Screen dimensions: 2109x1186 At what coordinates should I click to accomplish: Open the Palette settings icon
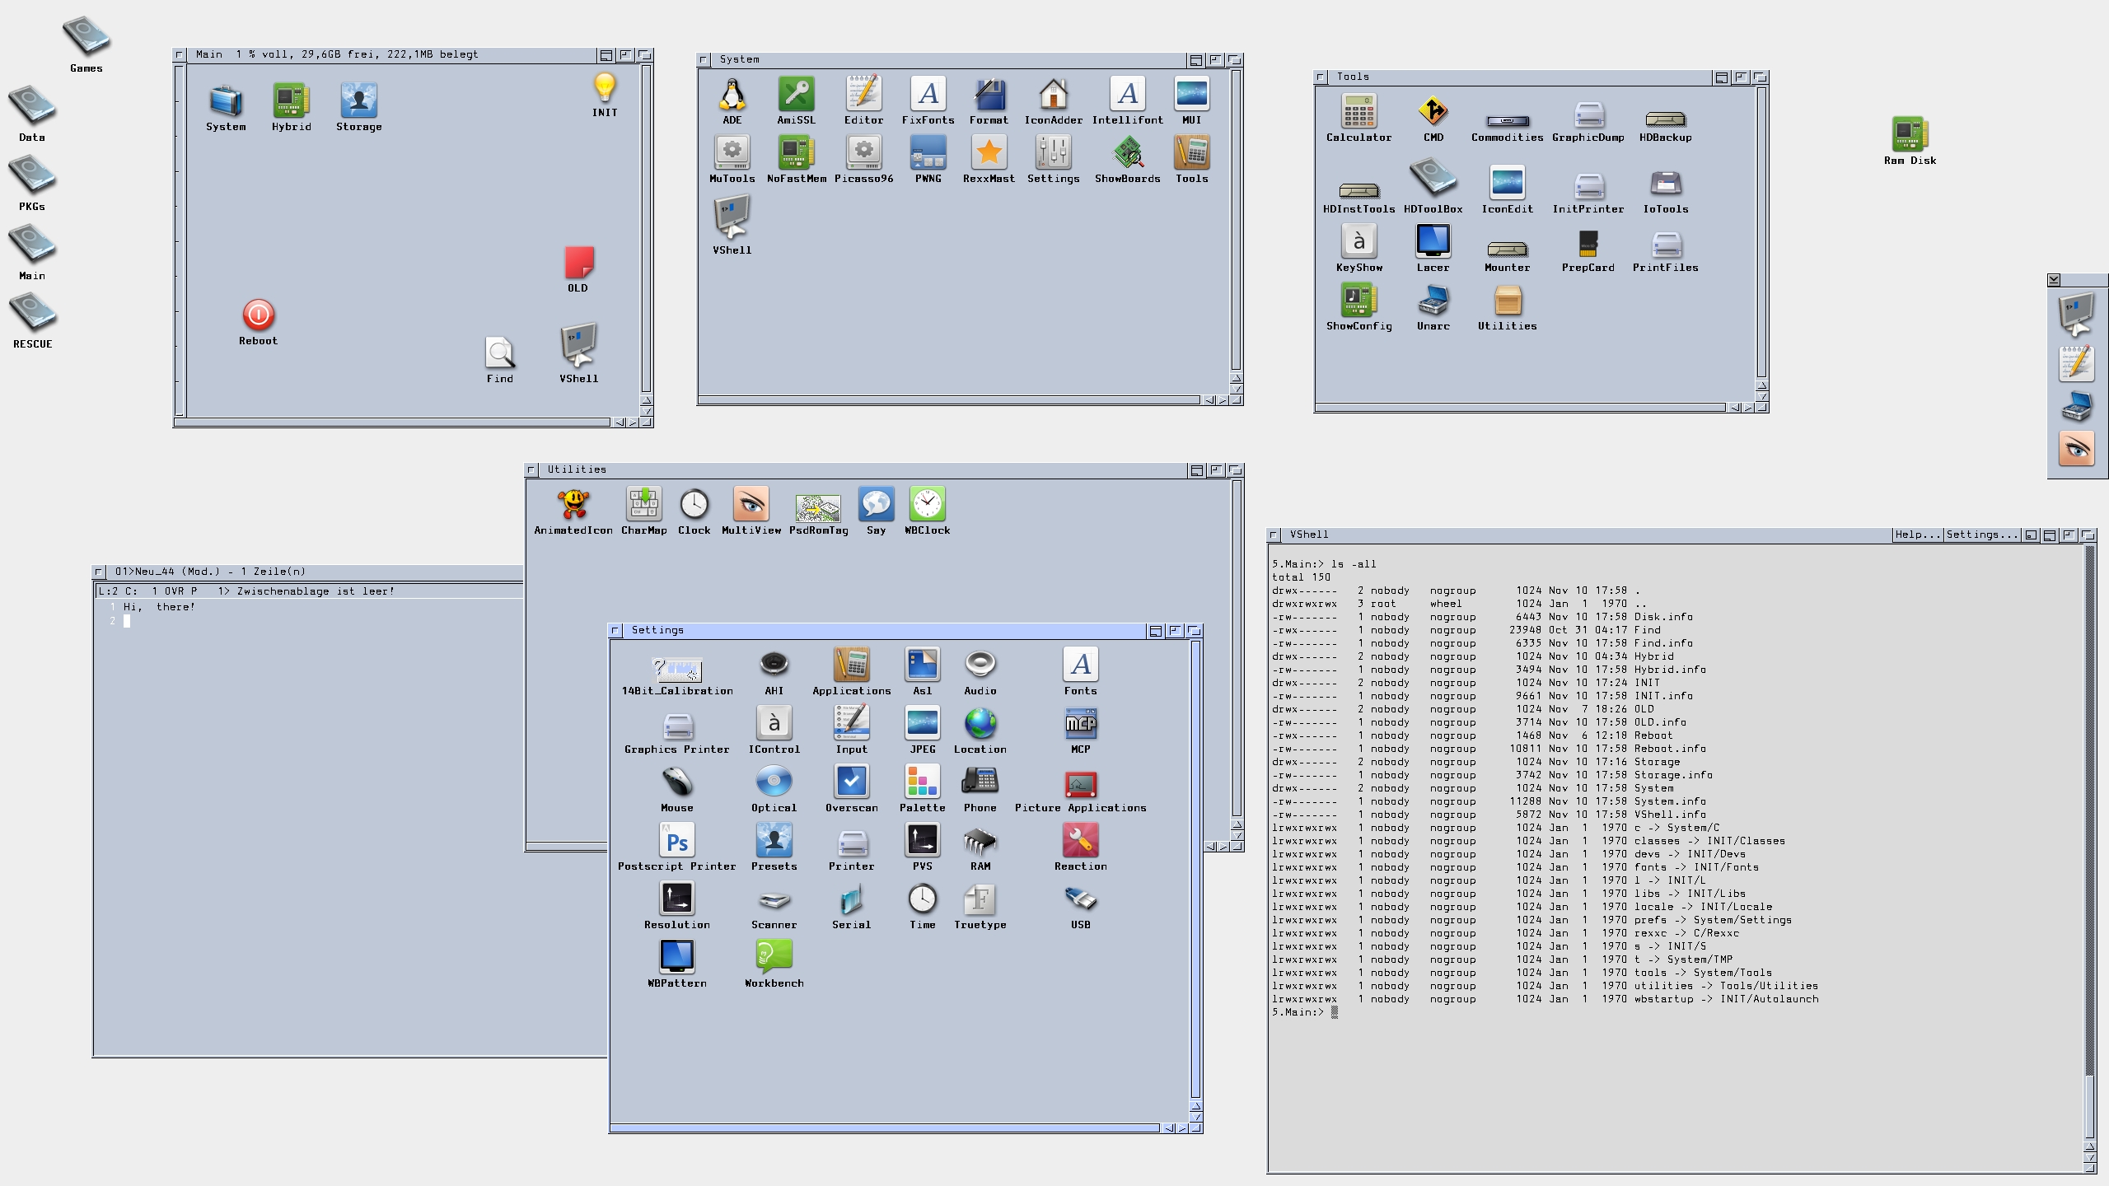[922, 782]
